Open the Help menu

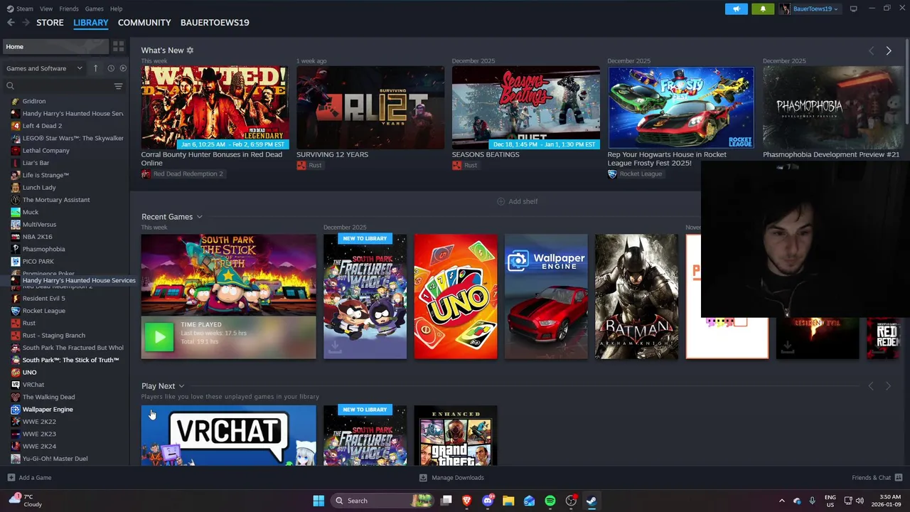coord(116,9)
